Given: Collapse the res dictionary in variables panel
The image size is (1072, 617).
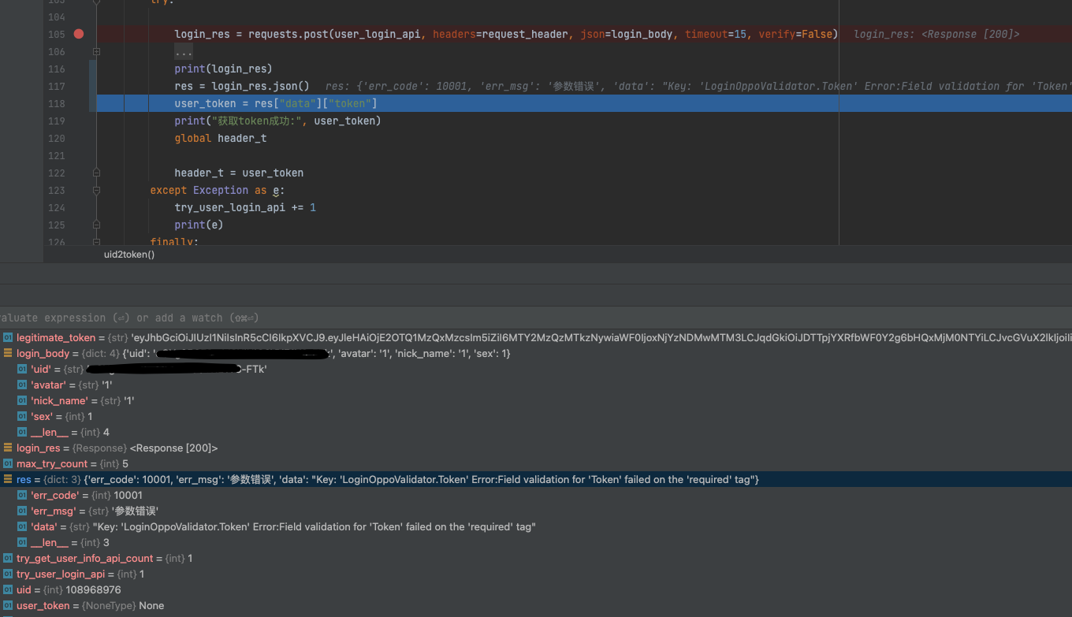Looking at the screenshot, I should click(x=7, y=479).
